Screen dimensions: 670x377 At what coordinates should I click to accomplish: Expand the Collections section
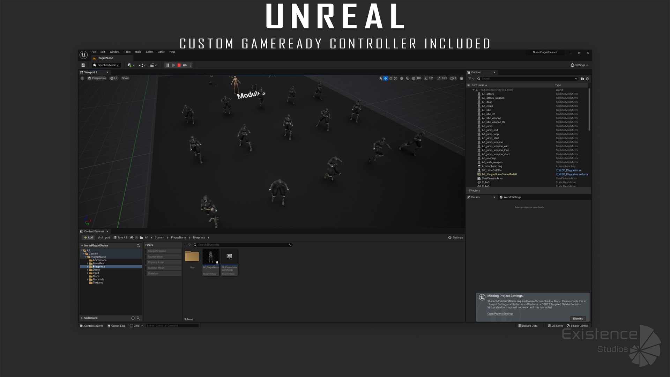point(82,318)
